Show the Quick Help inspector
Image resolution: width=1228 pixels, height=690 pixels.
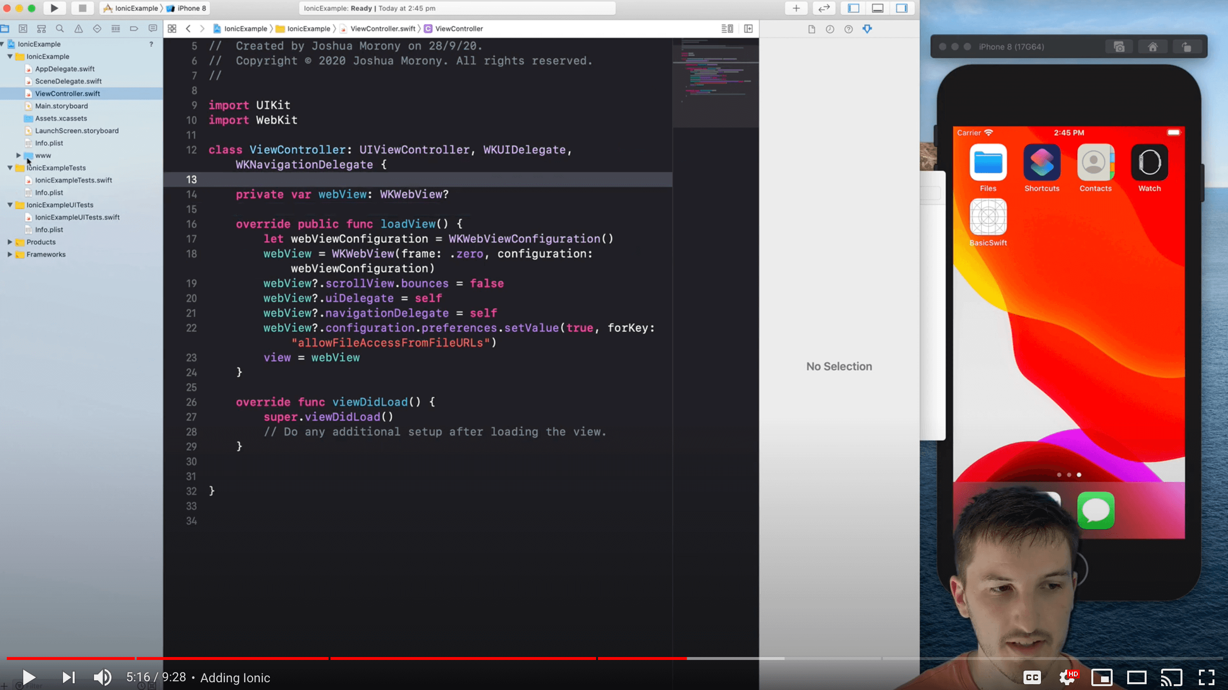pos(849,29)
